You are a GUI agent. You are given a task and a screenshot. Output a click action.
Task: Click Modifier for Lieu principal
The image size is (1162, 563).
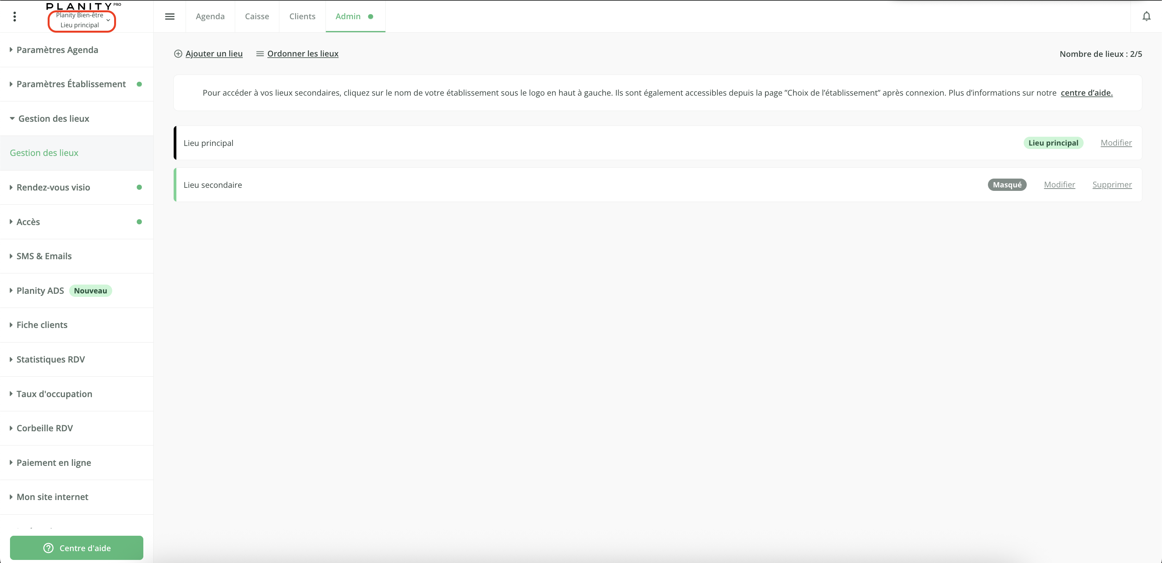1116,143
